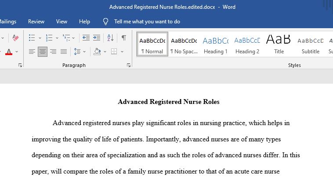Decrease the paragraph indent
Screen dimensions: 333x181
86,38
